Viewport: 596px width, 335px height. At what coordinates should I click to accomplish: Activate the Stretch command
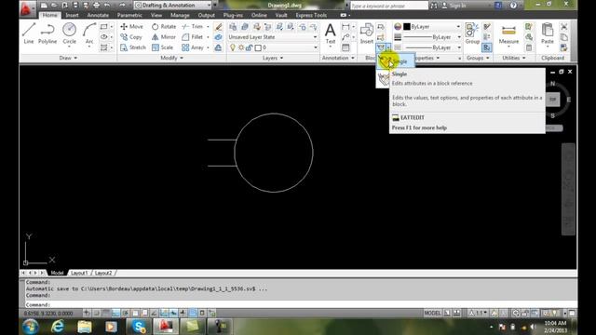pyautogui.click(x=133, y=47)
